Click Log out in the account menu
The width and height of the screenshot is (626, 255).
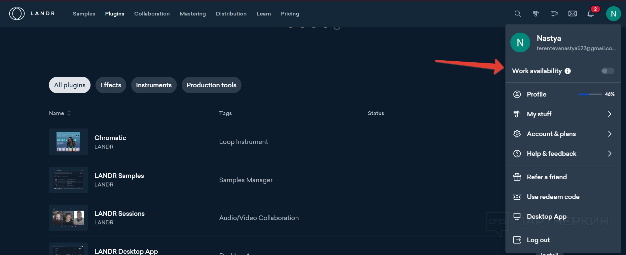coord(538,240)
